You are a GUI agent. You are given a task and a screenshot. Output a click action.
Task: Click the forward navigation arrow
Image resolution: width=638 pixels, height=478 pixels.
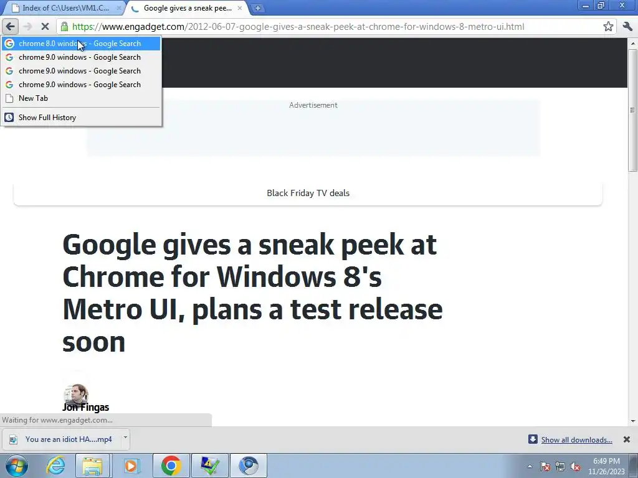point(27,27)
